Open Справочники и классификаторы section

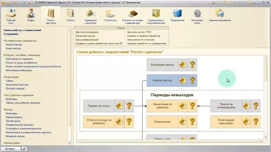pos(156,16)
